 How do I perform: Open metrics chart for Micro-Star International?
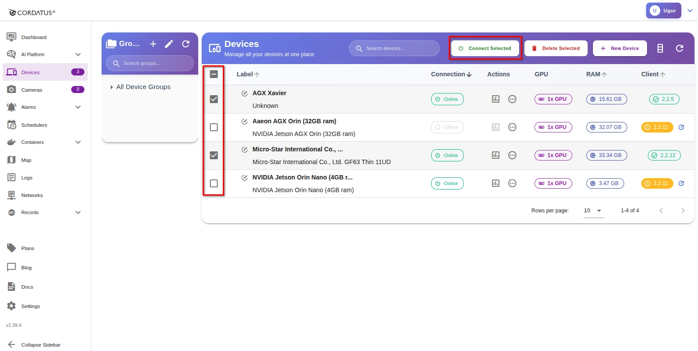pyautogui.click(x=495, y=155)
